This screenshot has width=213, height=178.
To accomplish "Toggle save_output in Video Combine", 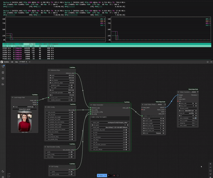I will coord(188,126).
